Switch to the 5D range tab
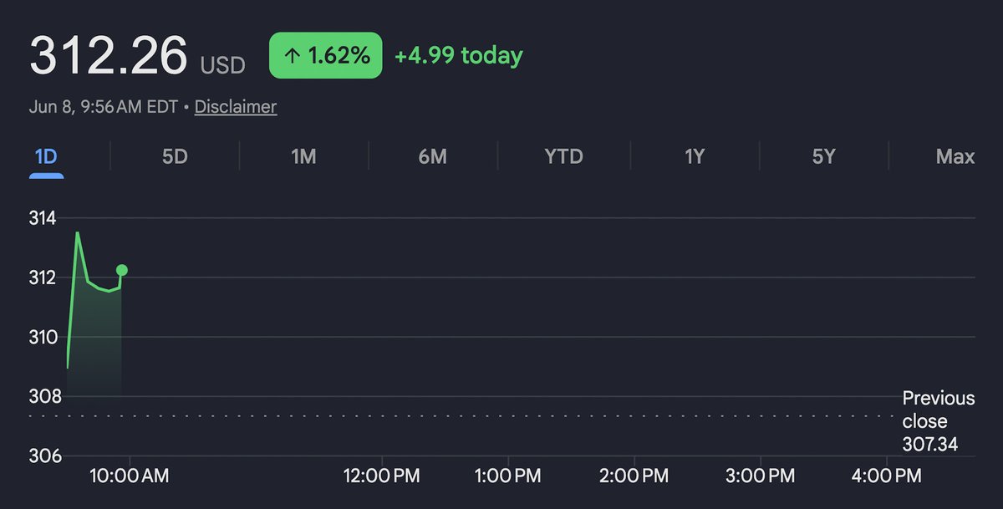The image size is (1003, 509). 175,156
